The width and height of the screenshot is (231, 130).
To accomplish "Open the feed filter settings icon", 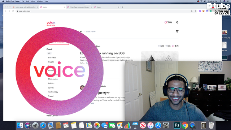I will point(177,31).
